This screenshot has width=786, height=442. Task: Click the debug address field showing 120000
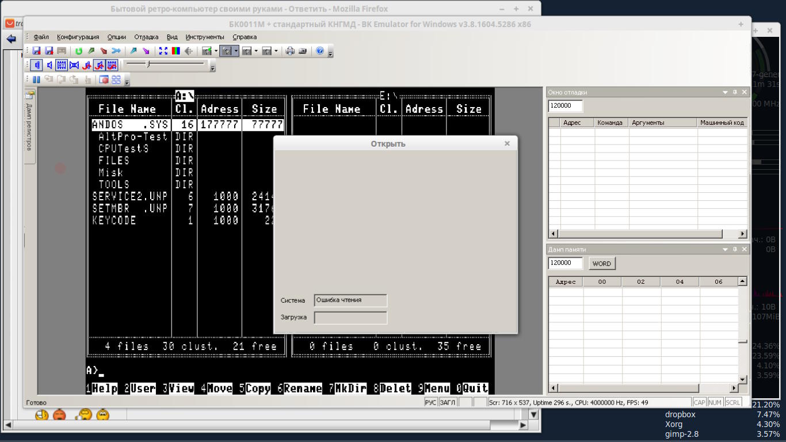click(565, 106)
